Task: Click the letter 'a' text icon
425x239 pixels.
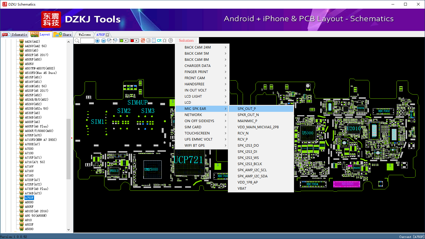Action: (149, 41)
